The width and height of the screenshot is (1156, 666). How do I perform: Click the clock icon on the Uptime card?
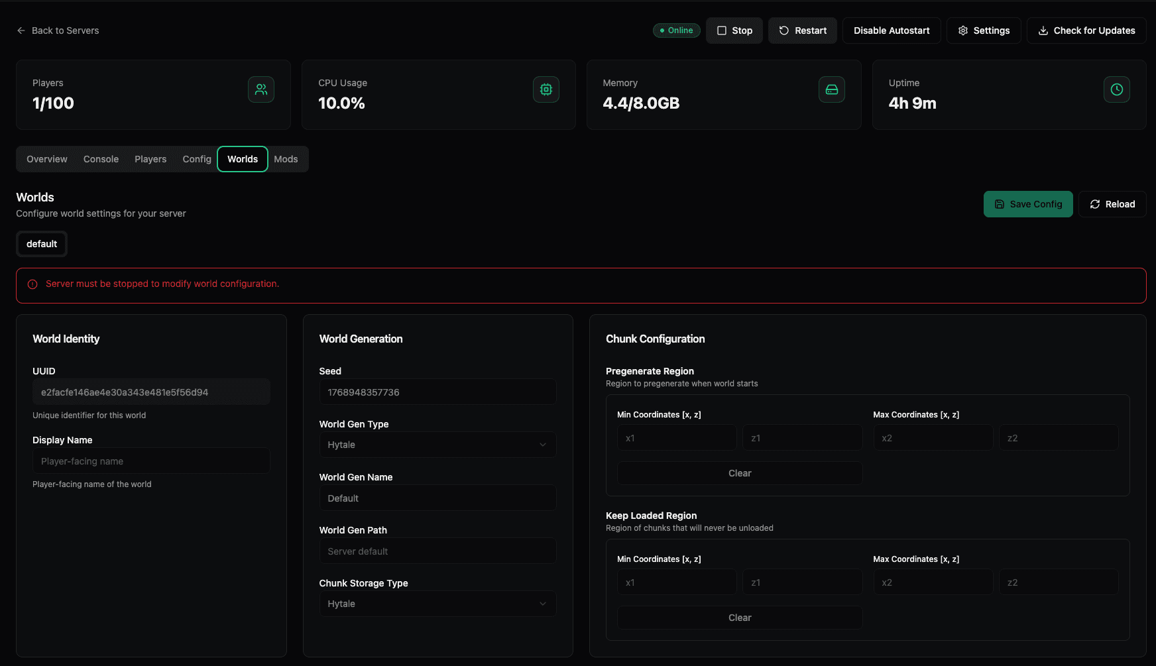tap(1117, 89)
